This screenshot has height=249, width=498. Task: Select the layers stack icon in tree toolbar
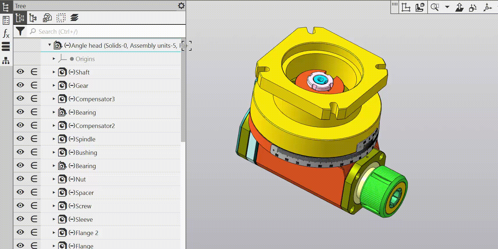(74, 18)
